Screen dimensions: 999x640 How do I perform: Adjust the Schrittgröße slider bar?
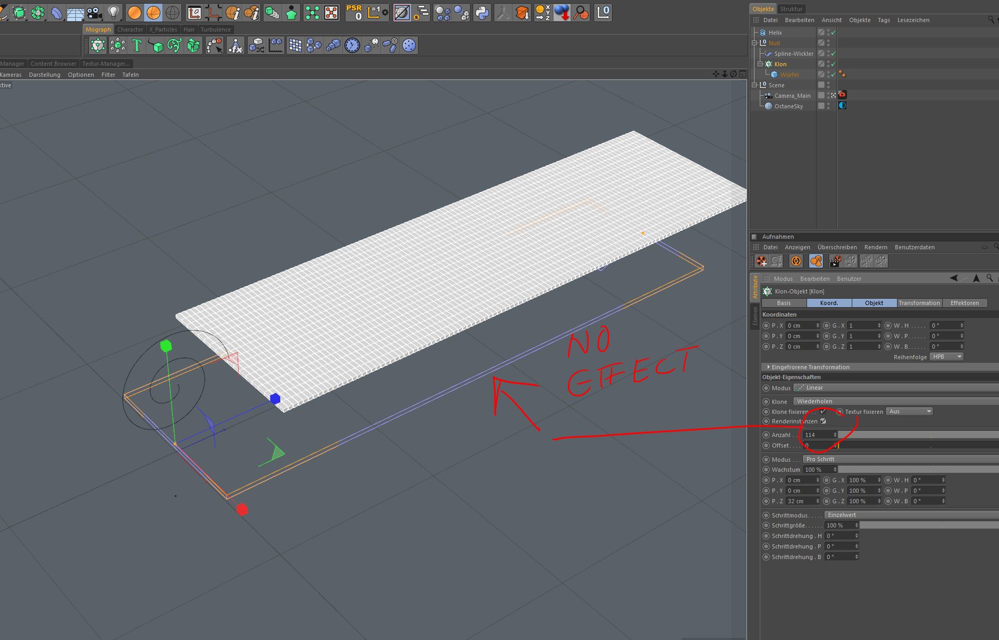(x=929, y=525)
